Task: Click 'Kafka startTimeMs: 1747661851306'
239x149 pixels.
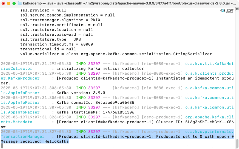Action: [95, 112]
